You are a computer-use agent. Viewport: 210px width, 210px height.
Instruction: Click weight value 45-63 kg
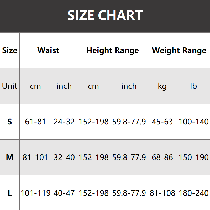pos(162,122)
